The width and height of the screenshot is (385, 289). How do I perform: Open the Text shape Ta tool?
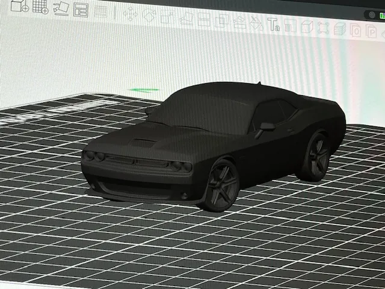click(273, 25)
